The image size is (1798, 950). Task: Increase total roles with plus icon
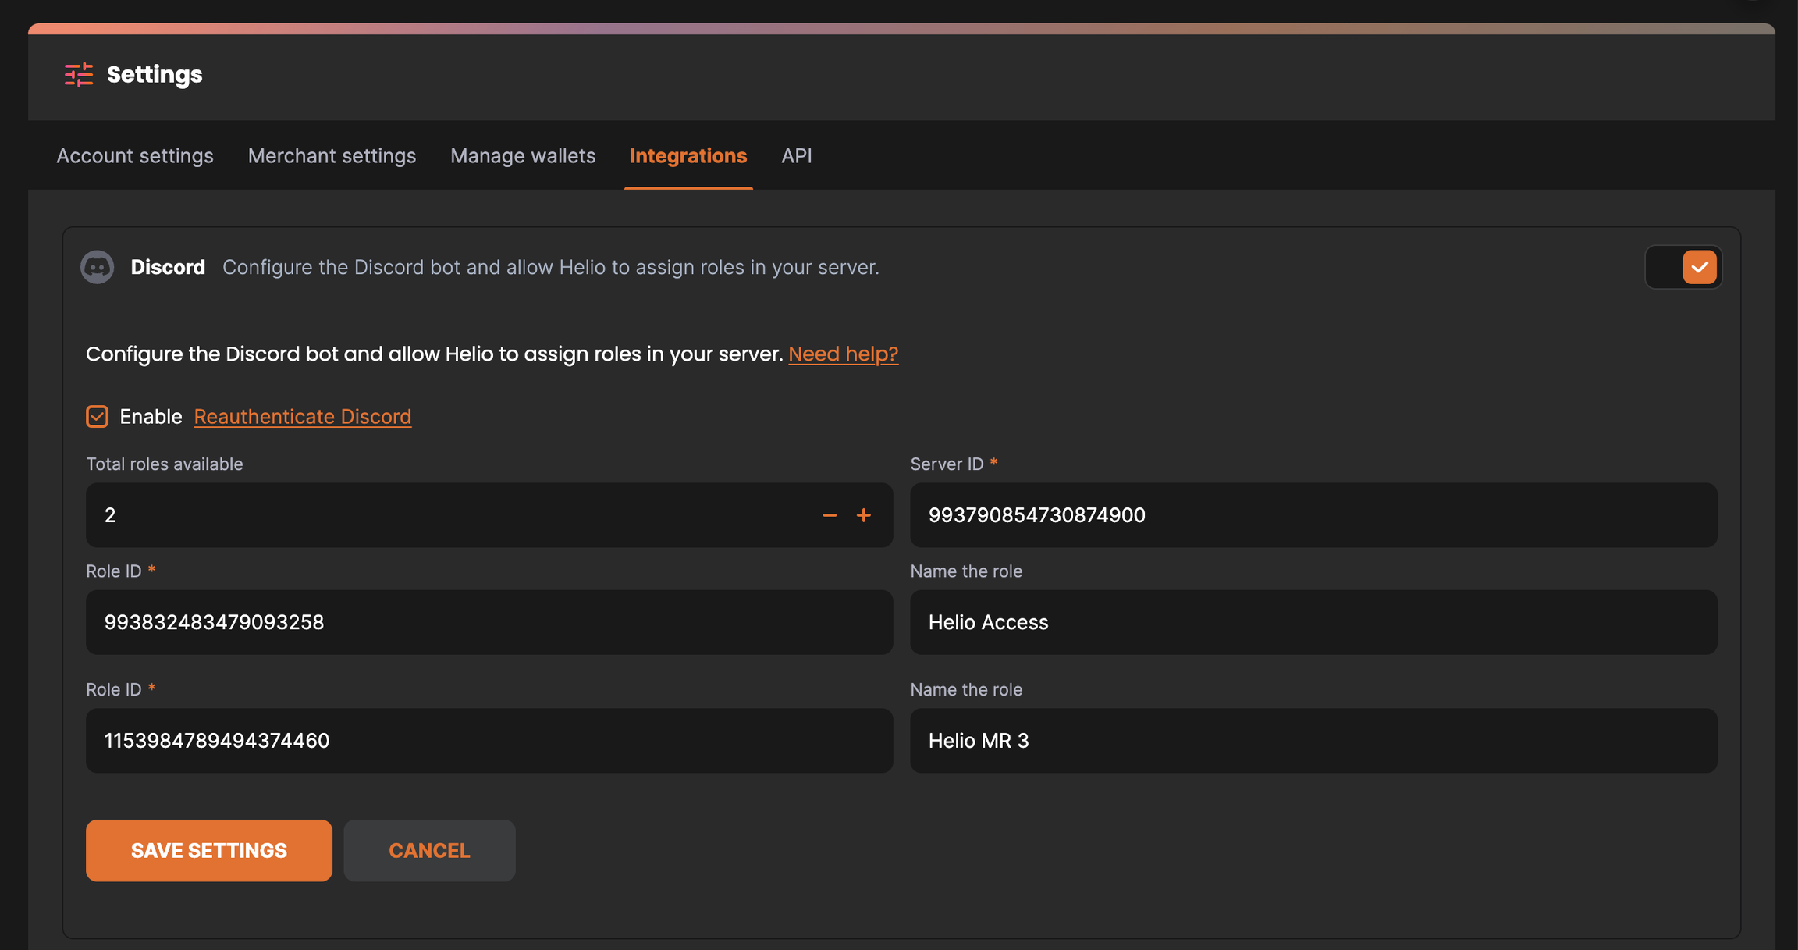pos(864,515)
